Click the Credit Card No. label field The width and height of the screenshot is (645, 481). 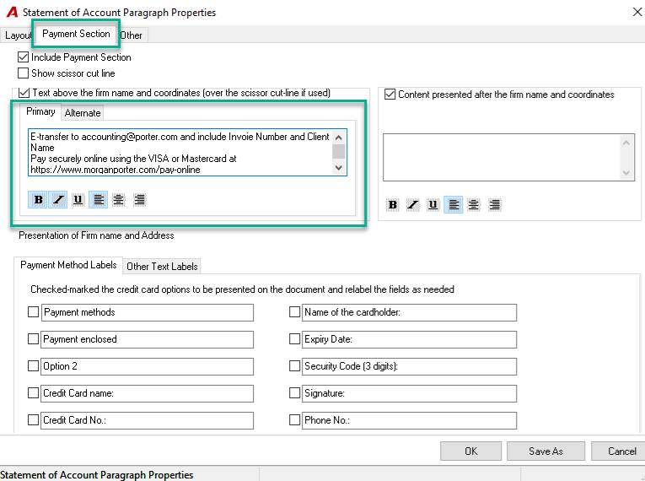(x=148, y=420)
